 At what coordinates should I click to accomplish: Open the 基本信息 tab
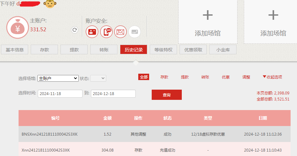coord(15,50)
